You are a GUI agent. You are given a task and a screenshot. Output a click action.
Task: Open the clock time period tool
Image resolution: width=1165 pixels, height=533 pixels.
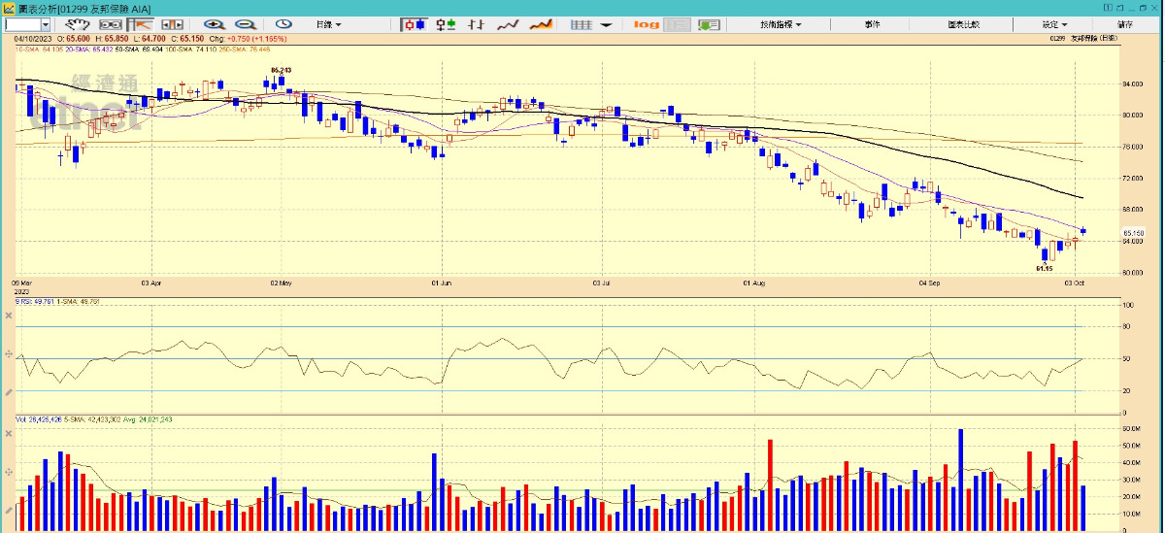pos(283,24)
